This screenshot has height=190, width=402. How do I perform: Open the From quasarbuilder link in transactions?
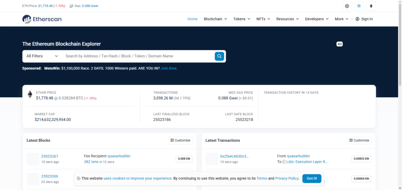pyautogui.click(x=298, y=156)
